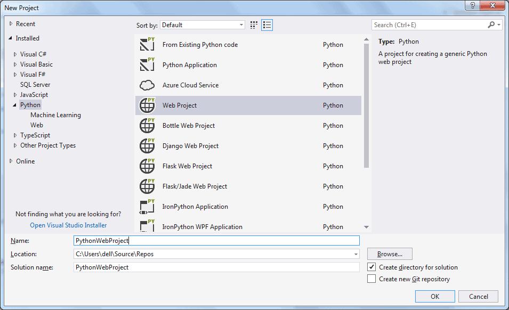The image size is (509, 310).
Task: Select Machine Learning under Python
Action: point(55,115)
